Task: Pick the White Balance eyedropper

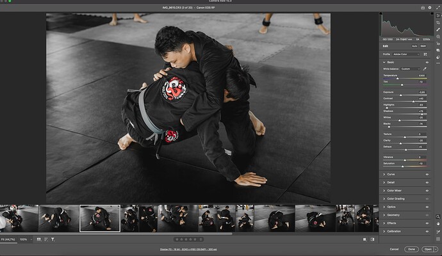Action: tap(425, 68)
